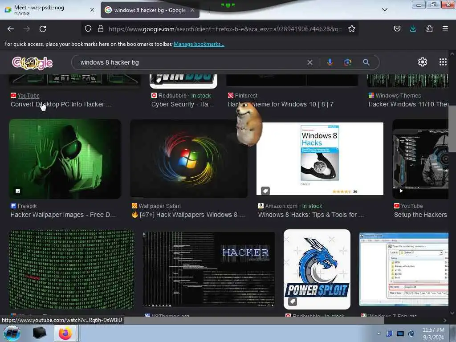Open green hooded hacker Freepik thumbnail
Viewport: 456px width, 342px height.
pyautogui.click(x=65, y=159)
